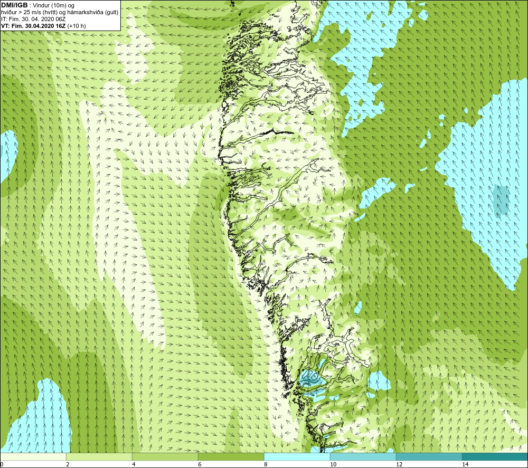Viewport: 528px width, 468px height.
Task: Click the legend value '14'
Action: click(x=465, y=464)
